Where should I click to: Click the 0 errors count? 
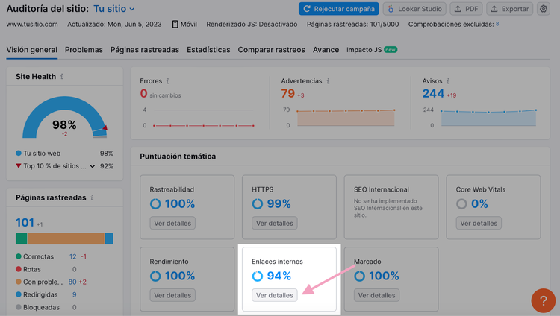point(143,93)
